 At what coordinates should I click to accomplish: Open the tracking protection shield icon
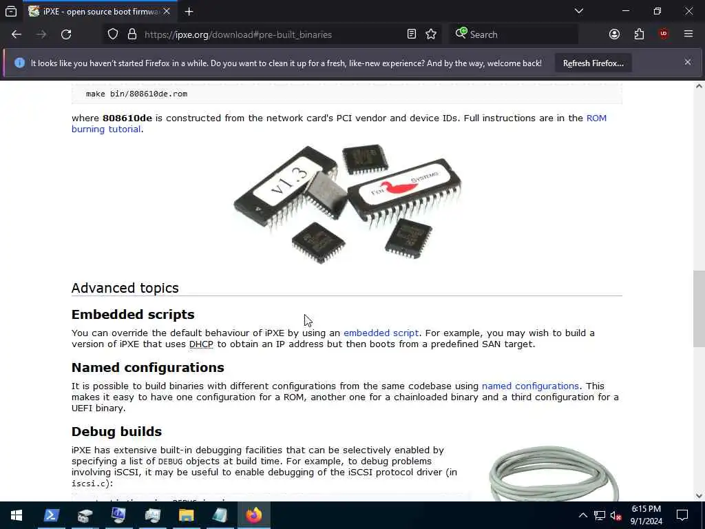pyautogui.click(x=113, y=34)
